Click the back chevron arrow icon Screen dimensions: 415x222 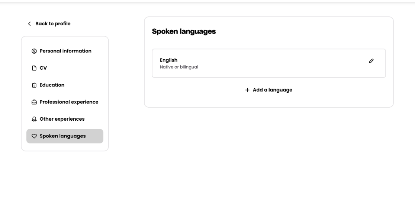[29, 24]
